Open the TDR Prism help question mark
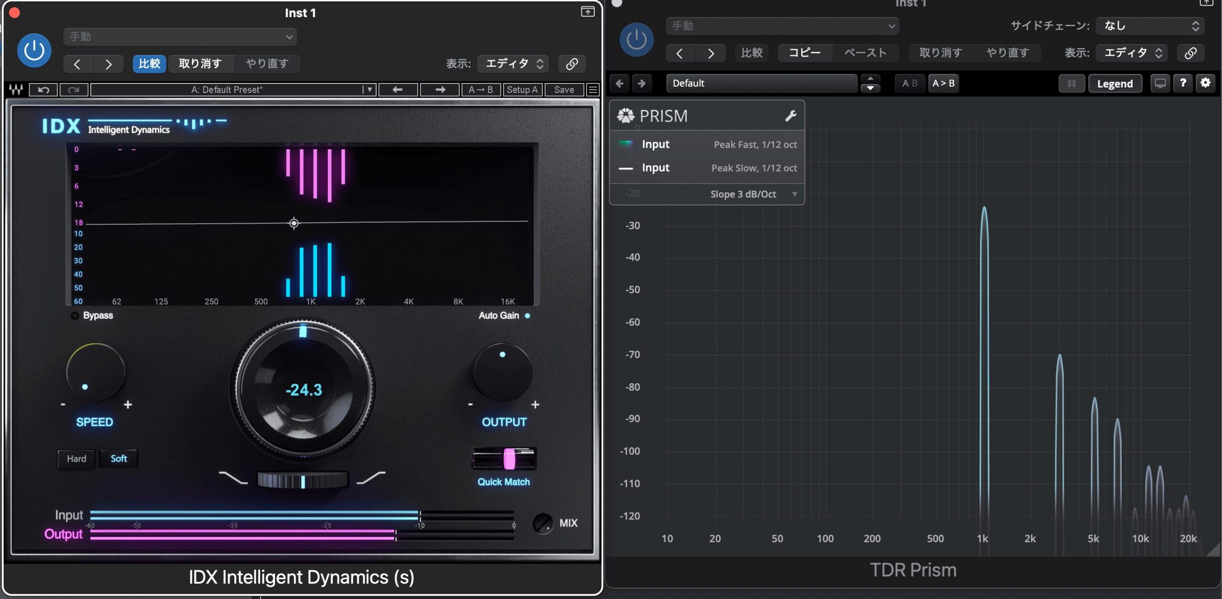The width and height of the screenshot is (1222, 599). pos(1183,83)
